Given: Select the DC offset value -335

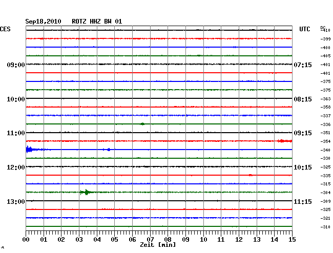Looking at the screenshot, I should [325, 176].
